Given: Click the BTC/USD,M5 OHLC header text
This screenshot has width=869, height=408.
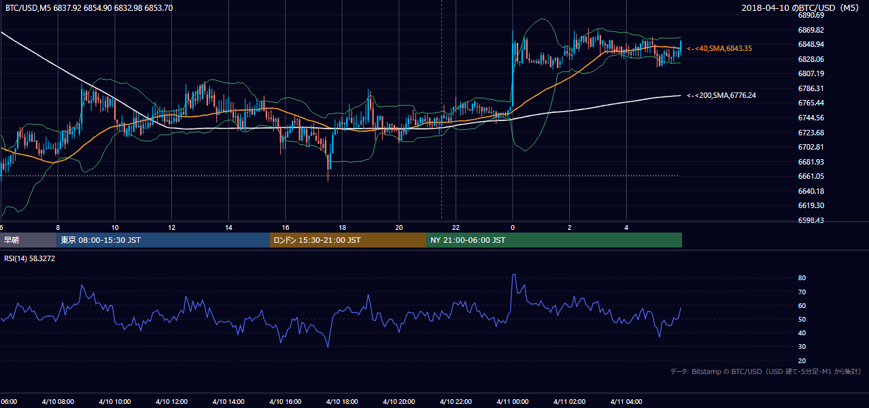Looking at the screenshot, I should pyautogui.click(x=88, y=8).
